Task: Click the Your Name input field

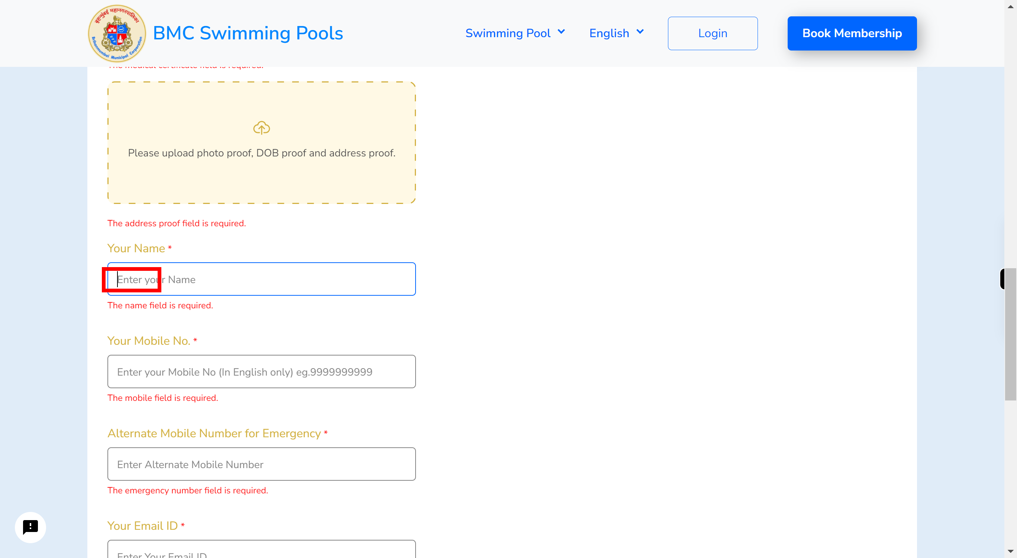Action: (261, 279)
